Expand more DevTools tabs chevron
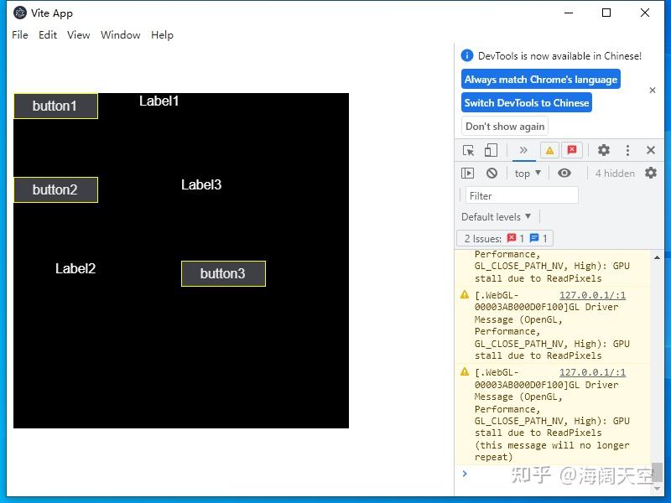 tap(523, 150)
